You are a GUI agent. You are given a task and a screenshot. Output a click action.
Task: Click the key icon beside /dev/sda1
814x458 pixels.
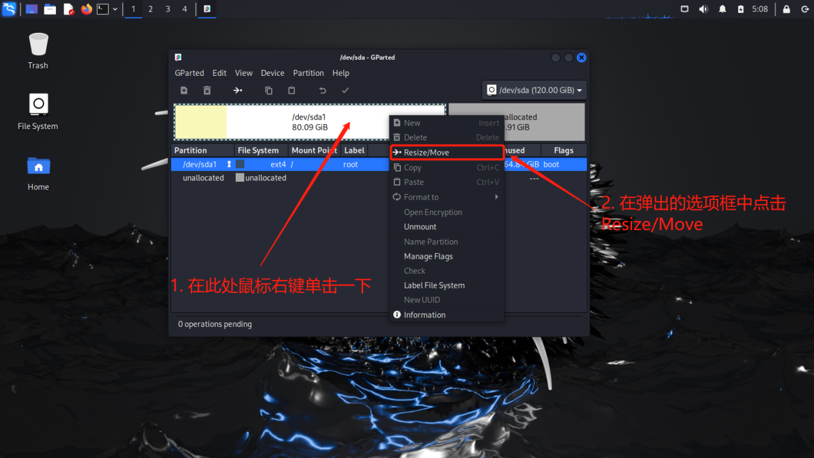point(229,164)
